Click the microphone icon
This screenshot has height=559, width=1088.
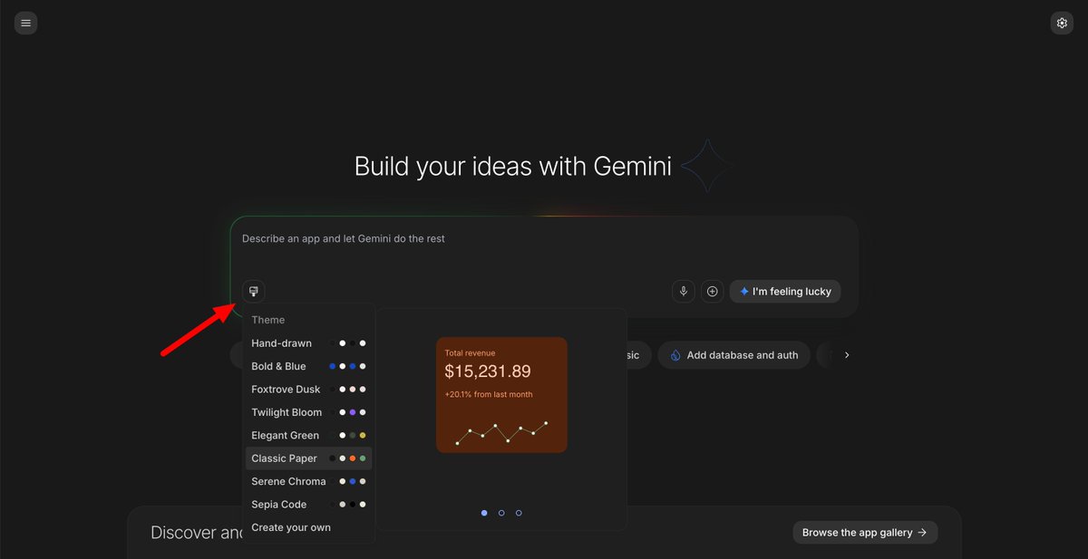[x=684, y=291]
